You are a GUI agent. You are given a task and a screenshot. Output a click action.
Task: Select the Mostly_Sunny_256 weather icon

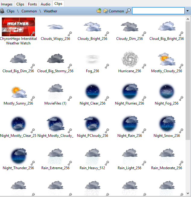pos(18,91)
